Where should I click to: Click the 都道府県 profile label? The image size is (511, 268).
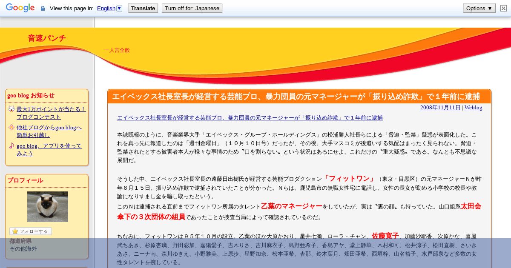pyautogui.click(x=20, y=241)
